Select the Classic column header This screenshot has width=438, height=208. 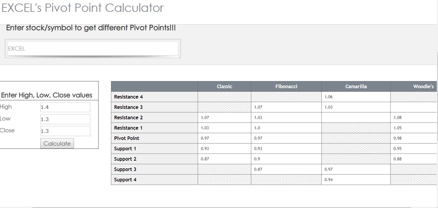tap(224, 86)
